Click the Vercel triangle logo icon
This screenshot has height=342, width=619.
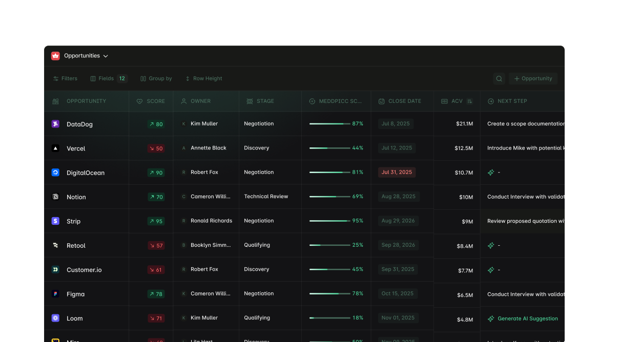[x=55, y=148]
